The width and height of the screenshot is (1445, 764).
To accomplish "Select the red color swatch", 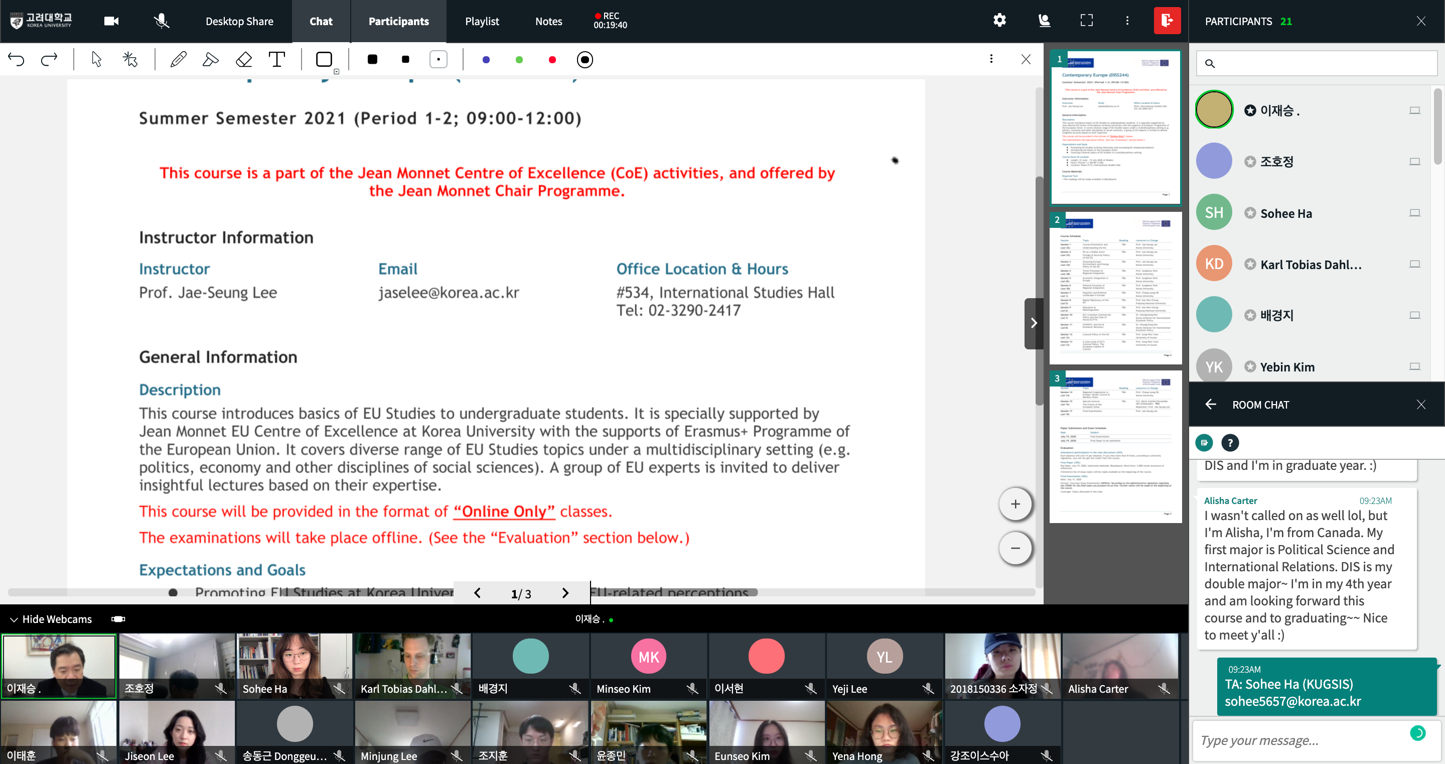I will (552, 60).
